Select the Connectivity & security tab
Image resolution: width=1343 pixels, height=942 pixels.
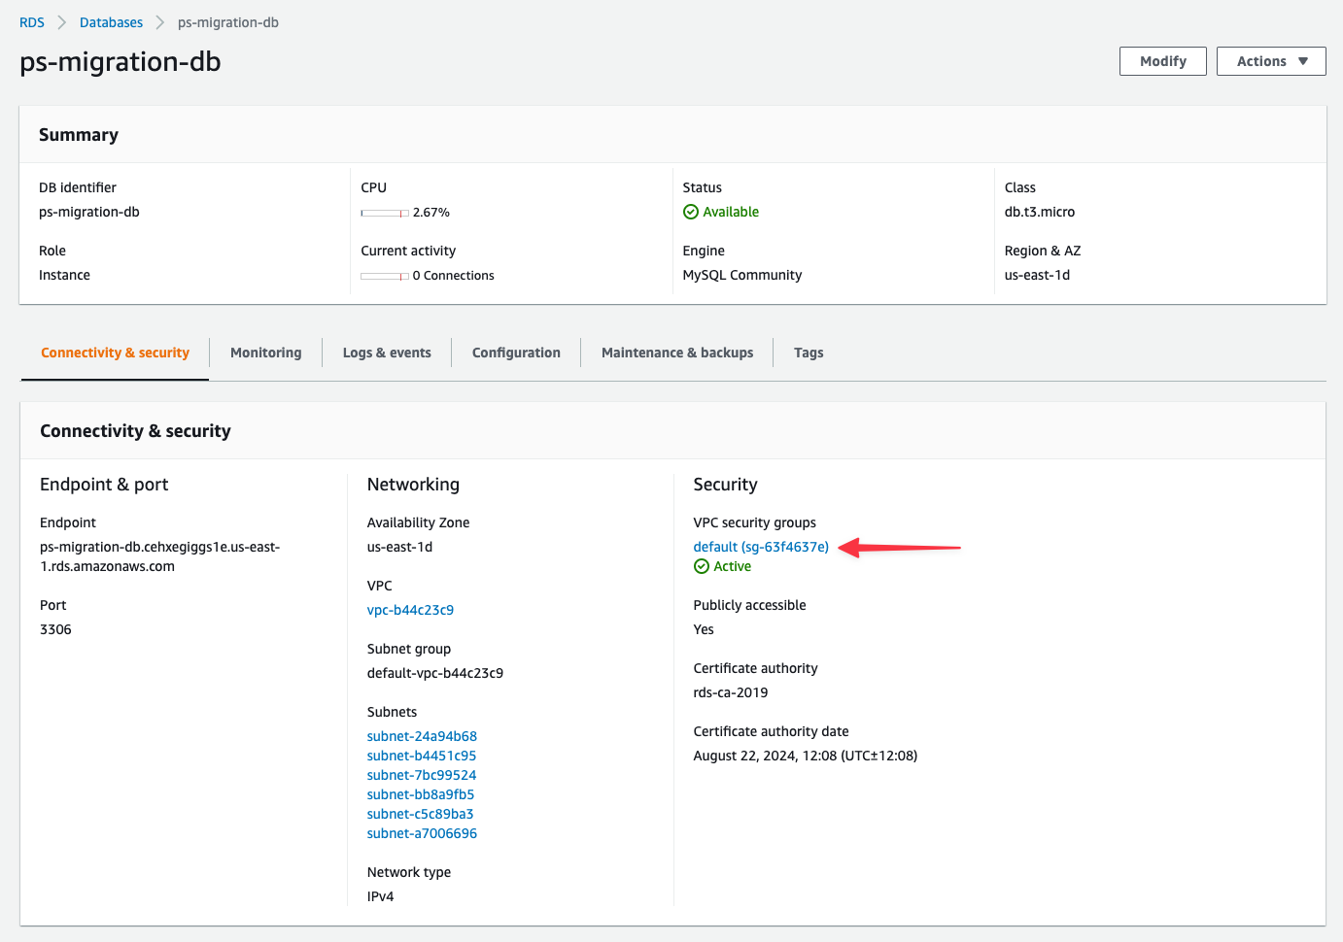[114, 352]
